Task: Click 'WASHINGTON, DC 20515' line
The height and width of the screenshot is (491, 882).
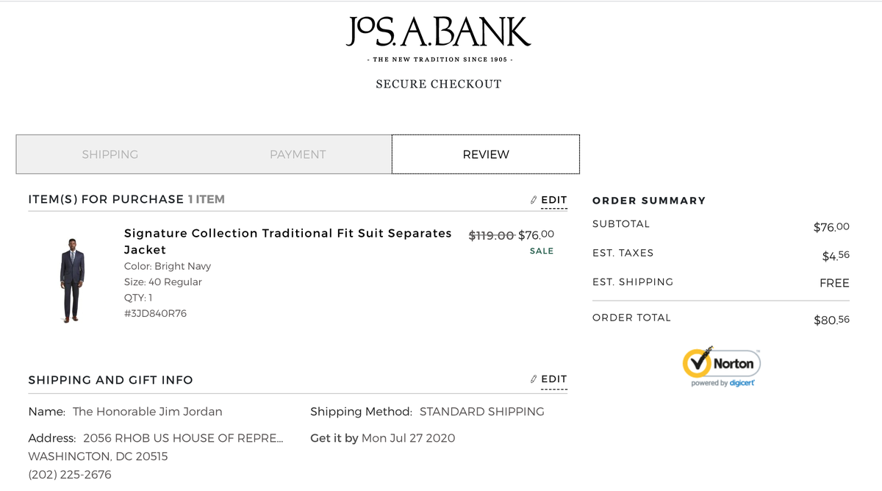Action: pyautogui.click(x=98, y=456)
